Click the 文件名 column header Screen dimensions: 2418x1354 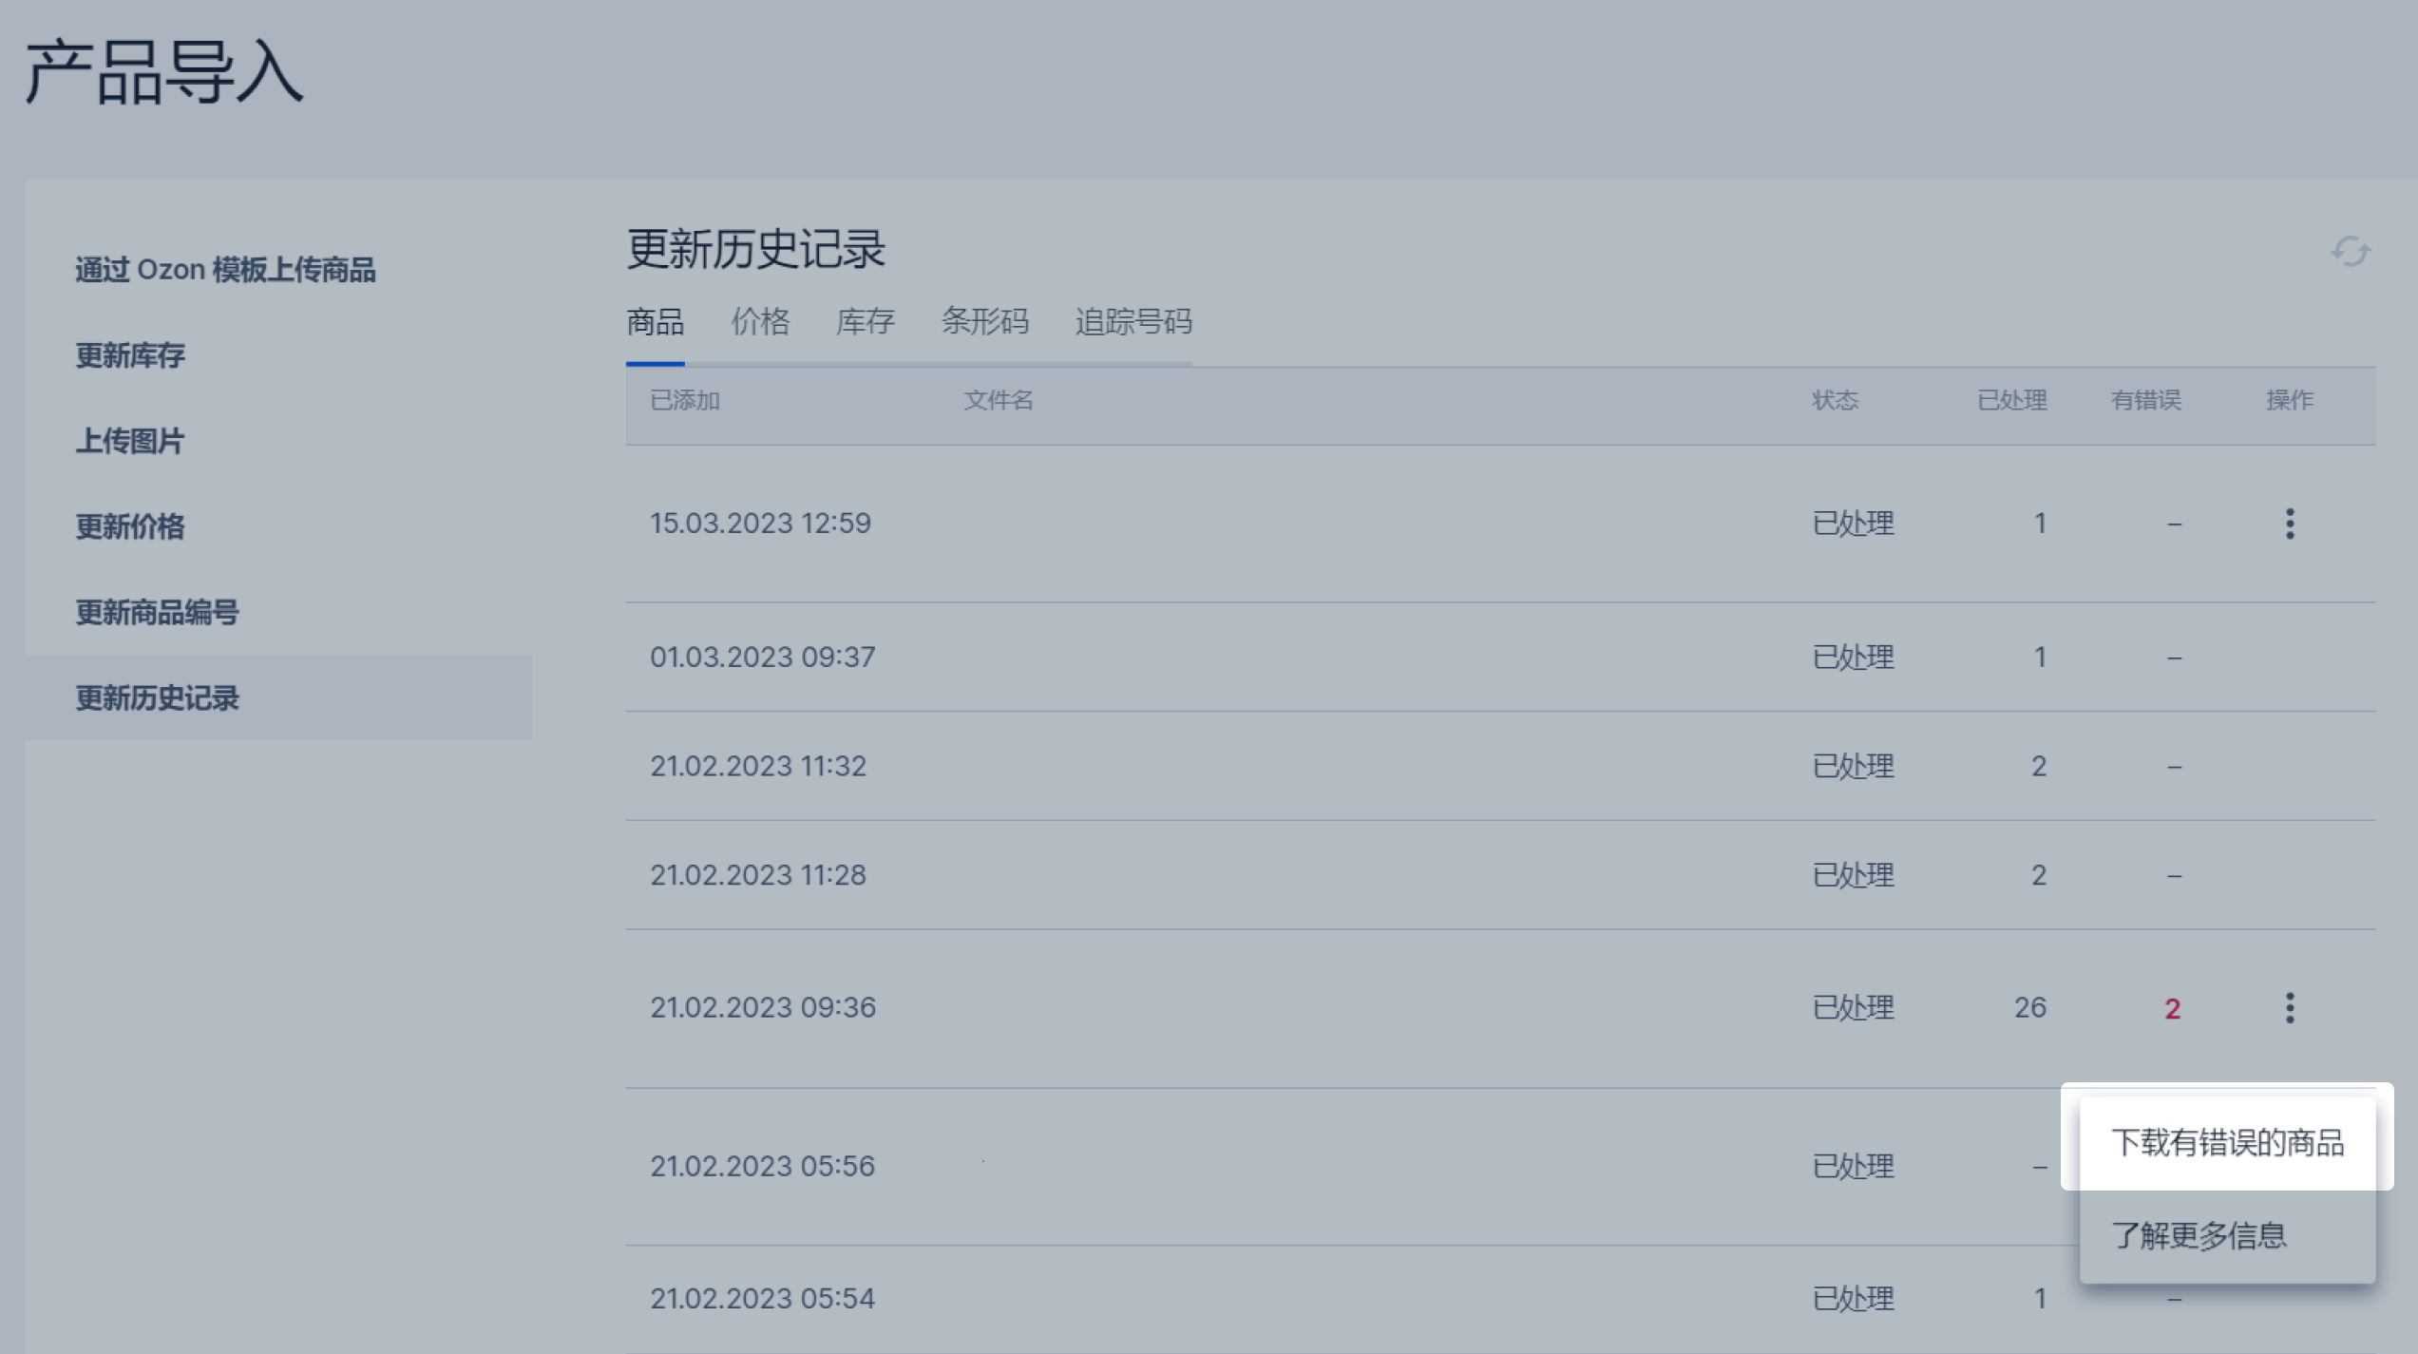pos(999,400)
